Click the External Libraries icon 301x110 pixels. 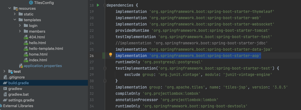1,106
